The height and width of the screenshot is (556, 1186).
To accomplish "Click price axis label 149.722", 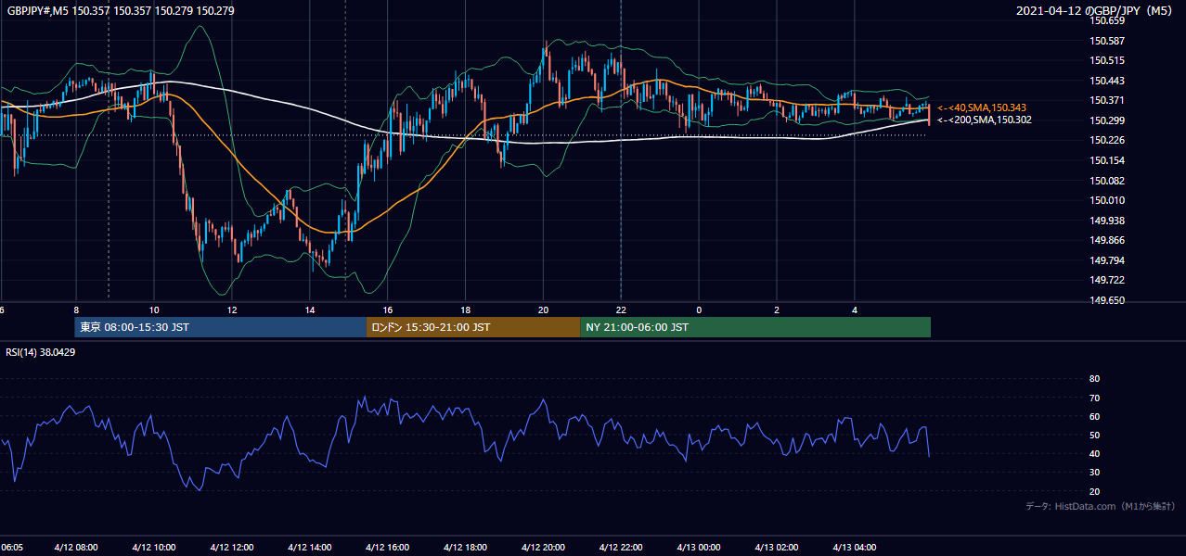I will coord(1106,280).
